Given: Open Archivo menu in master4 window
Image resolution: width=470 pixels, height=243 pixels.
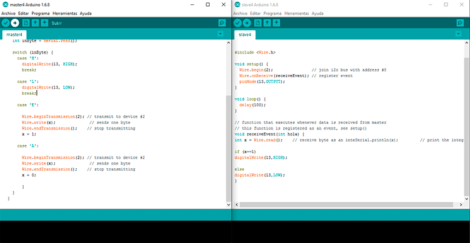Looking at the screenshot, I should coord(9,13).
